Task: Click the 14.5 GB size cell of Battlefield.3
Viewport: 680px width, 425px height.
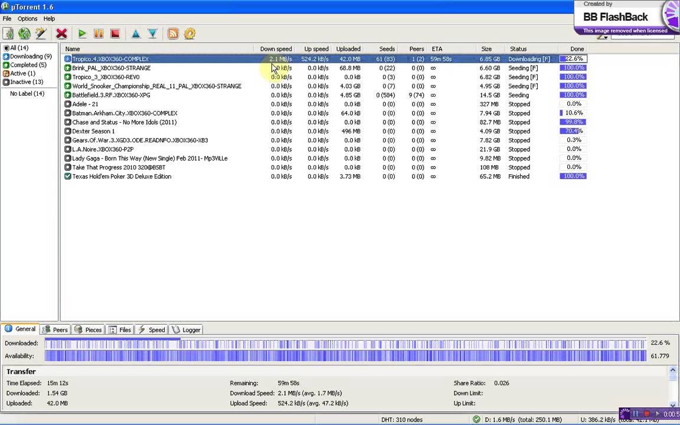Action: point(489,95)
